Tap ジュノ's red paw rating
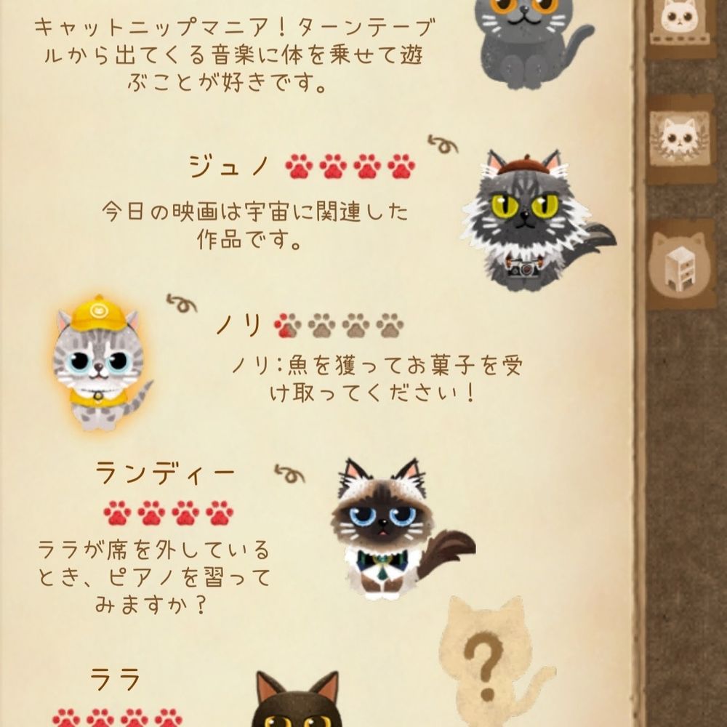Viewport: 727px width, 727px height. click(x=350, y=166)
